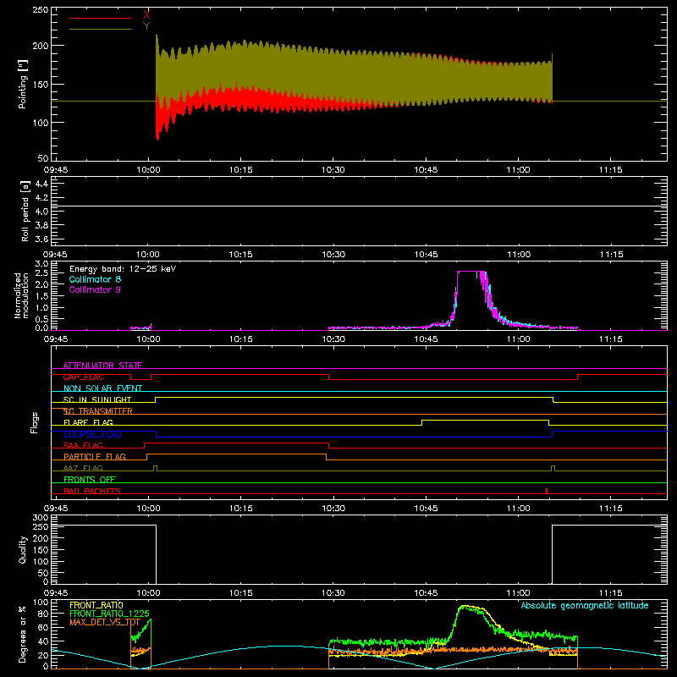
Task: Select the FRONTS_OFF flag label
Action: (x=90, y=479)
